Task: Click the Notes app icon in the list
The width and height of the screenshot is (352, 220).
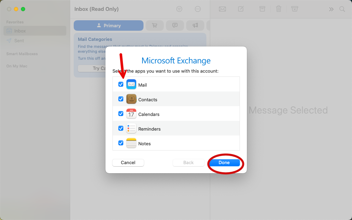Action: click(131, 143)
